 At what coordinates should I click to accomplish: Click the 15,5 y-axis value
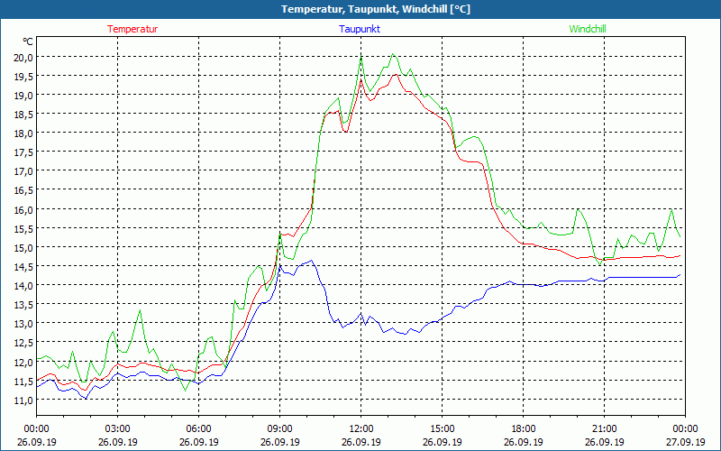coord(23,229)
